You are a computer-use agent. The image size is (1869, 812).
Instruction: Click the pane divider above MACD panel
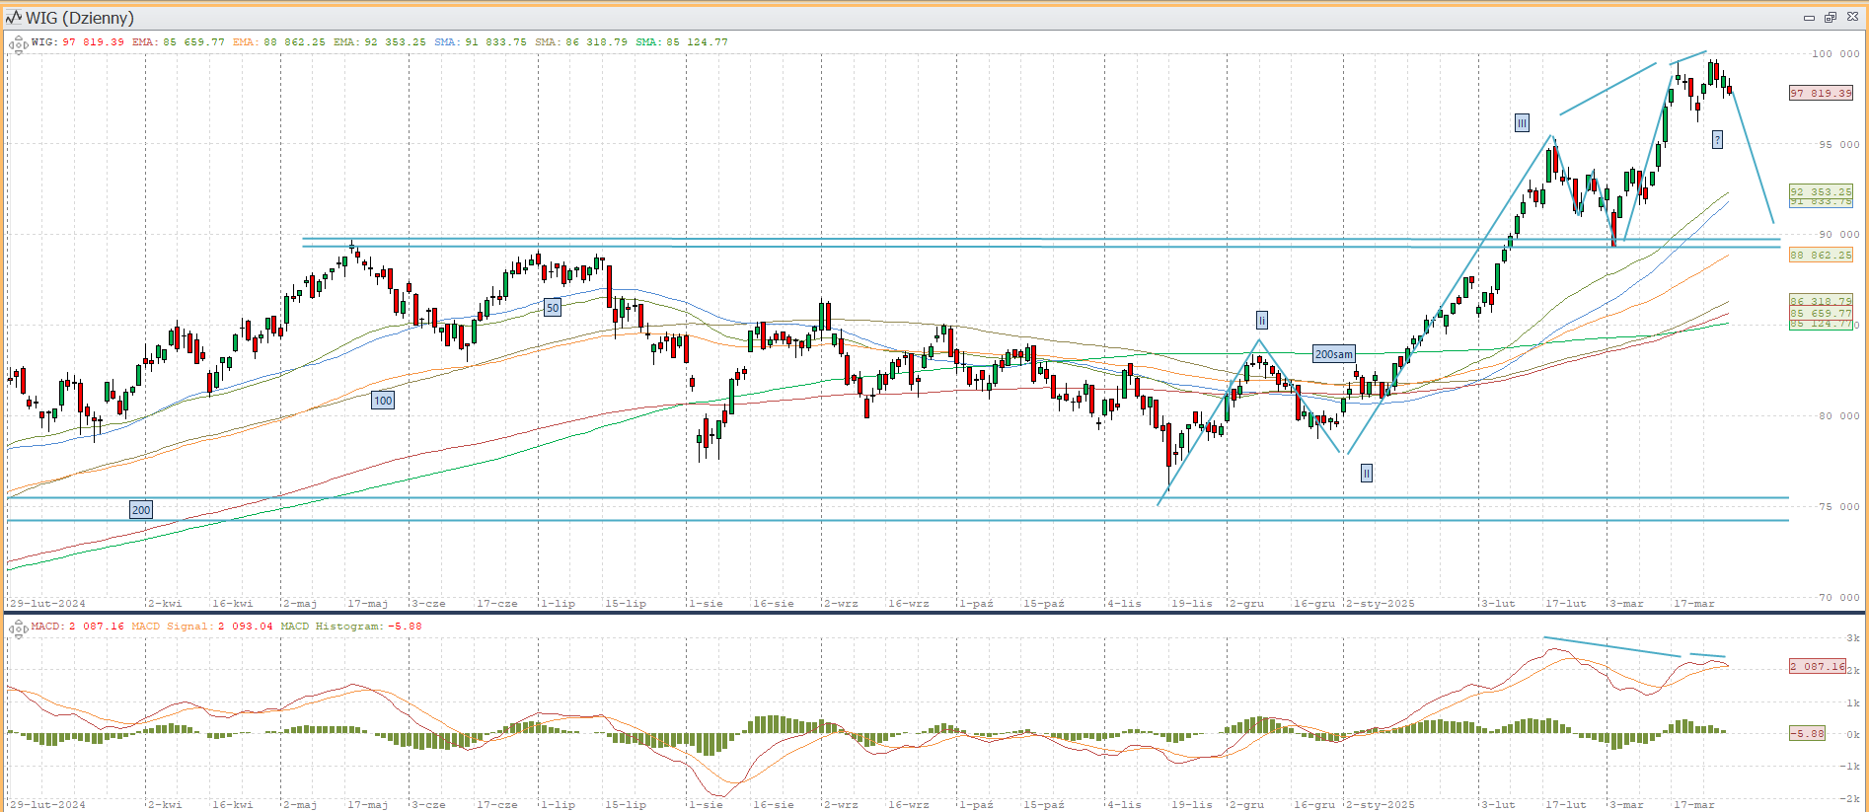pyautogui.click(x=934, y=613)
